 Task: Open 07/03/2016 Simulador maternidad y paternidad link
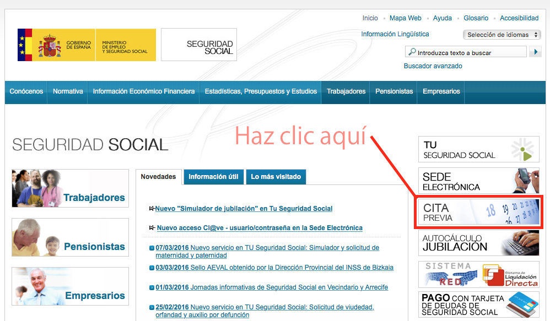coord(267,252)
